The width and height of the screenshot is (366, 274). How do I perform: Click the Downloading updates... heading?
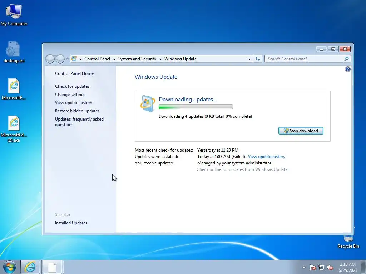click(187, 99)
